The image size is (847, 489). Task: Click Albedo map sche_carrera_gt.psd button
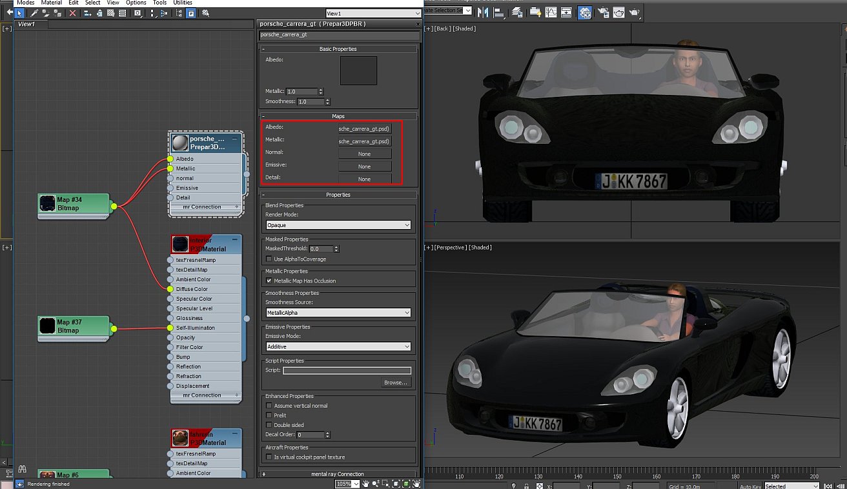[365, 128]
